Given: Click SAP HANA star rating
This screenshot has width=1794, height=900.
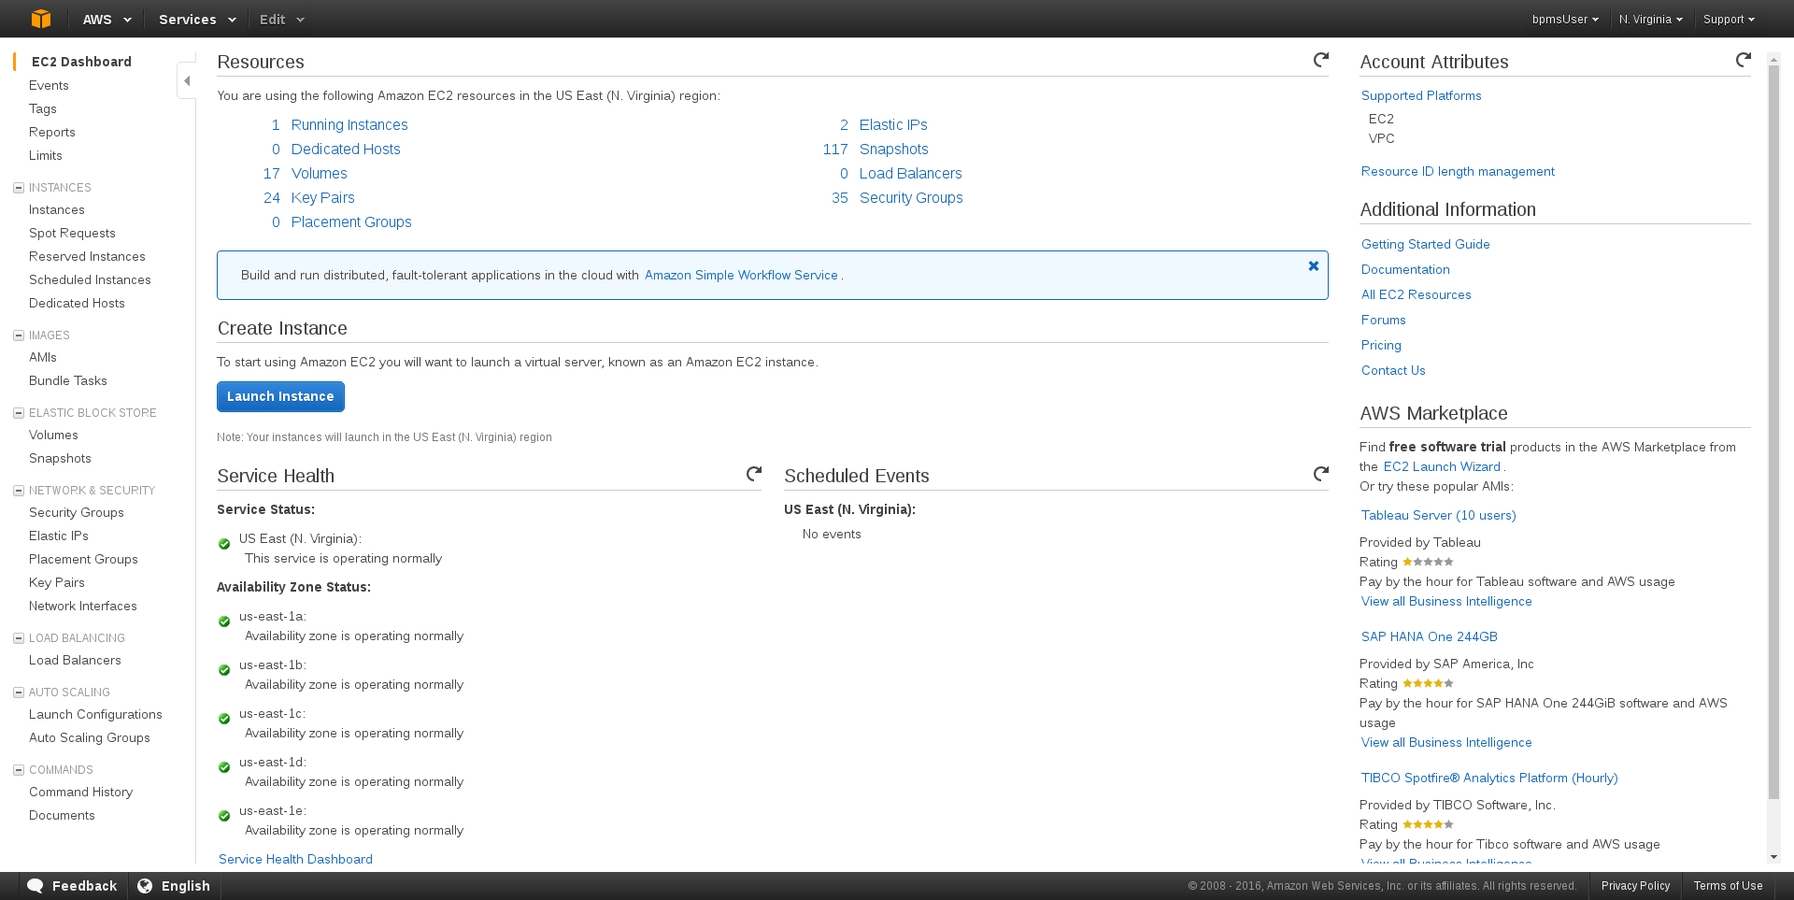Looking at the screenshot, I should click(1428, 683).
